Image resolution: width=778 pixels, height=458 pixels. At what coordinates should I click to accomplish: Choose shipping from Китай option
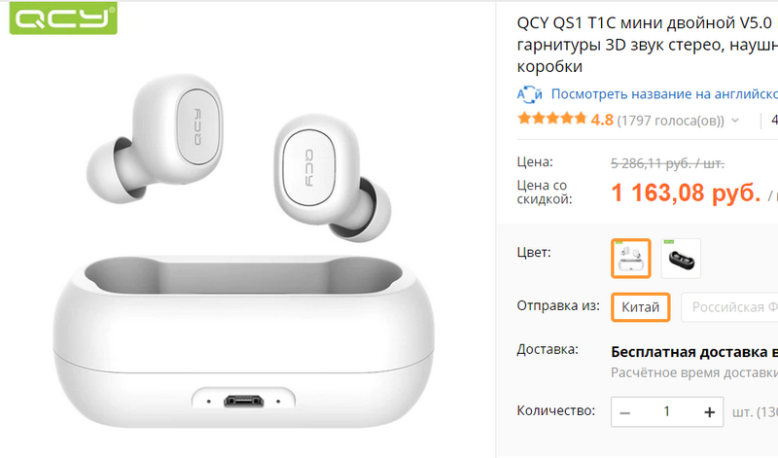pyautogui.click(x=641, y=307)
